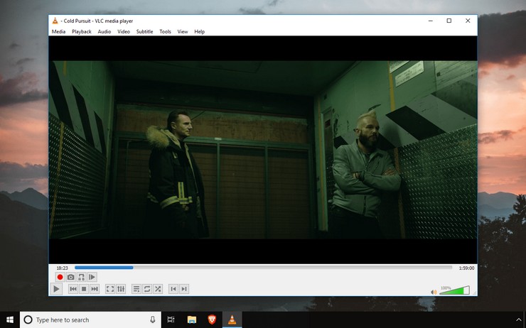This screenshot has width=526, height=328.
Task: Stop playback
Action: [x=84, y=289]
